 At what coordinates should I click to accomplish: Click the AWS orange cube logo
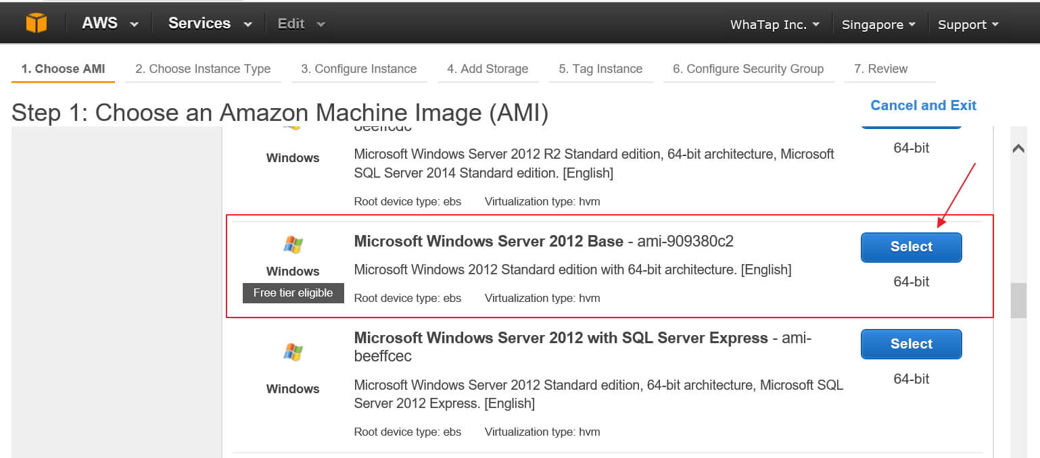37,24
